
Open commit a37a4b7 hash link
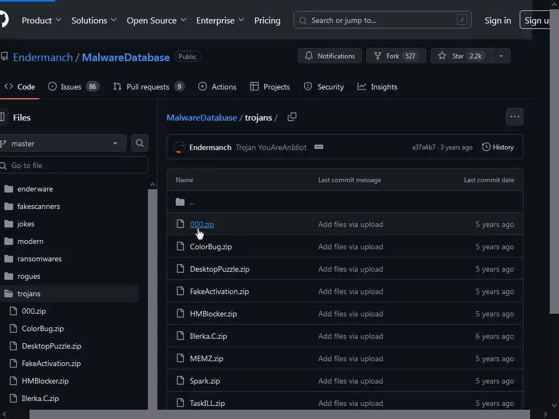pyautogui.click(x=424, y=147)
